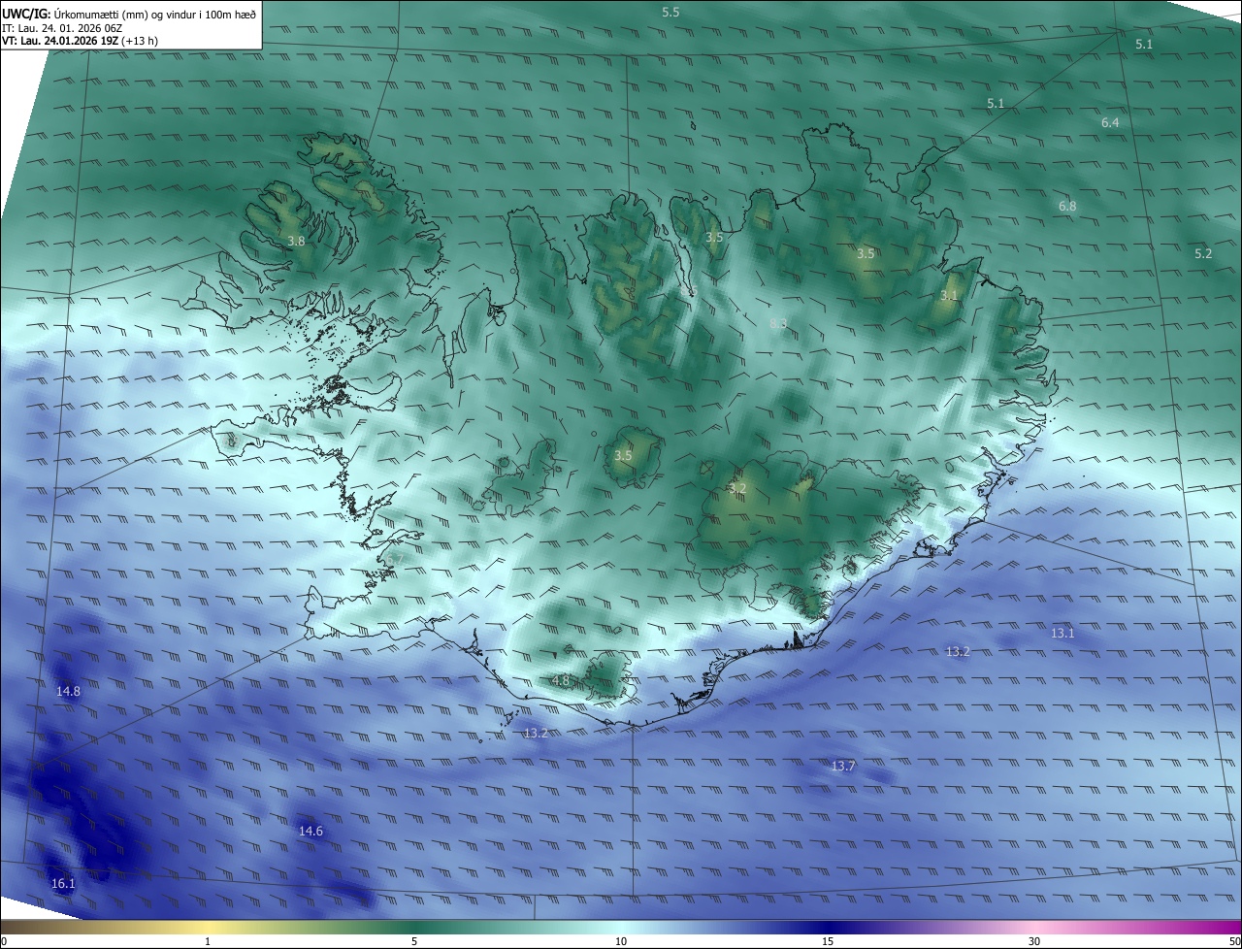Click the 13.1 value label
This screenshot has height=949, width=1242.
[x=1062, y=633]
